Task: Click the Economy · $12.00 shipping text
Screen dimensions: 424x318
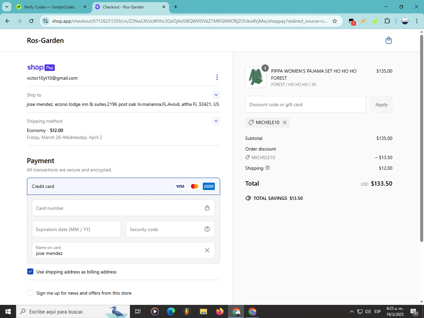Action: point(45,130)
